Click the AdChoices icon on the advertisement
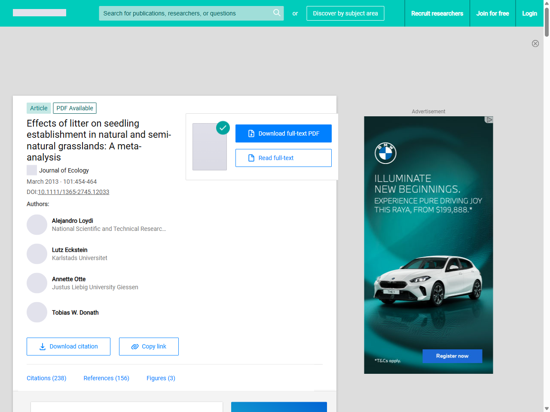 point(489,120)
